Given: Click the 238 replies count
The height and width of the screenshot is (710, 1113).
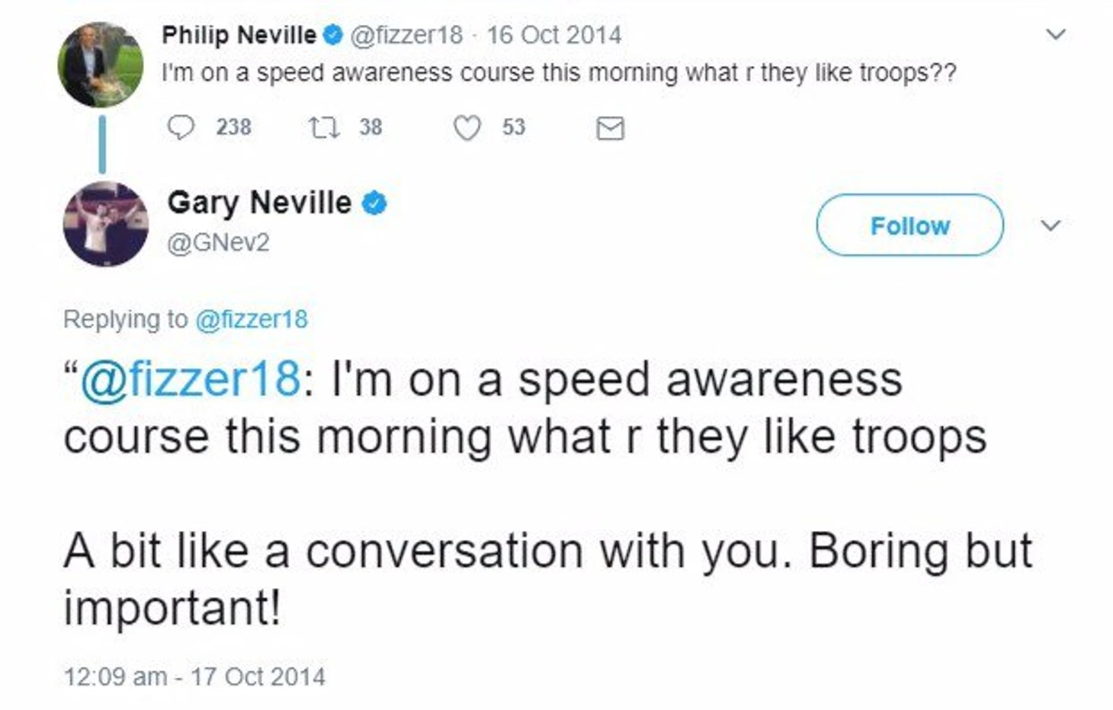Looking at the screenshot, I should point(233,127).
